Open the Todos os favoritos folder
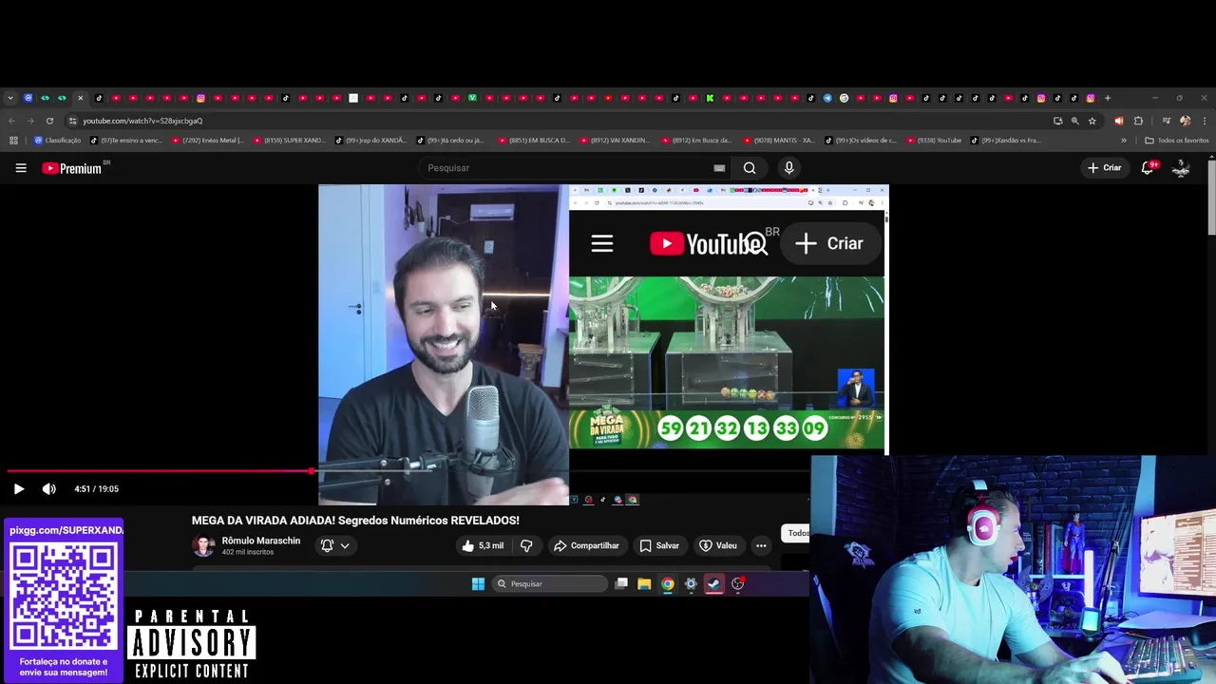This screenshot has width=1216, height=684. 1177,141
